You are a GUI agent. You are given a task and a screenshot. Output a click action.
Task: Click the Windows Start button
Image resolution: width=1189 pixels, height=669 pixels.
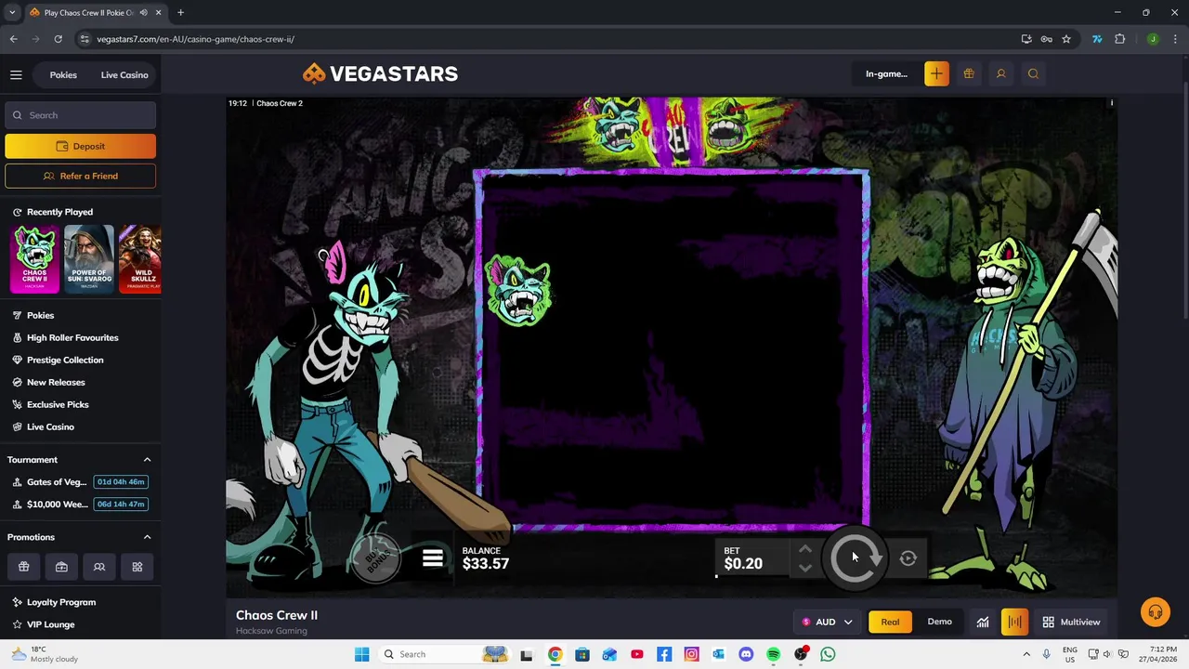361,654
